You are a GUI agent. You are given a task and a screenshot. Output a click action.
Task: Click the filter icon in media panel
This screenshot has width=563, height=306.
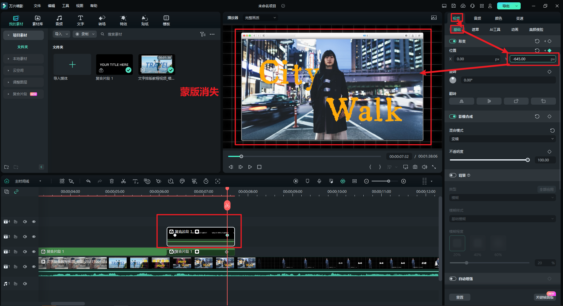[x=203, y=34]
